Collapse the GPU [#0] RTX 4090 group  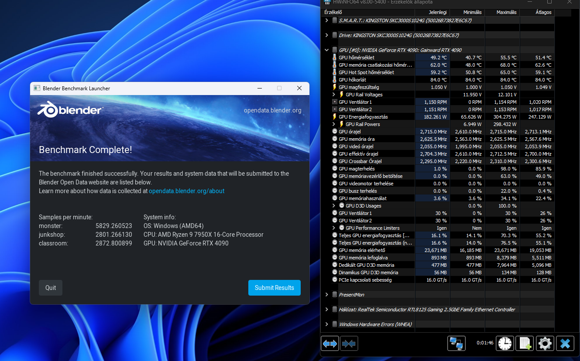pyautogui.click(x=326, y=50)
